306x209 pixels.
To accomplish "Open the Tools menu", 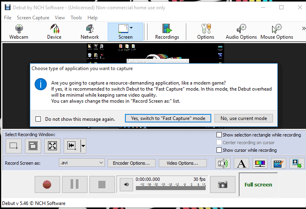I will pyautogui.click(x=76, y=18).
